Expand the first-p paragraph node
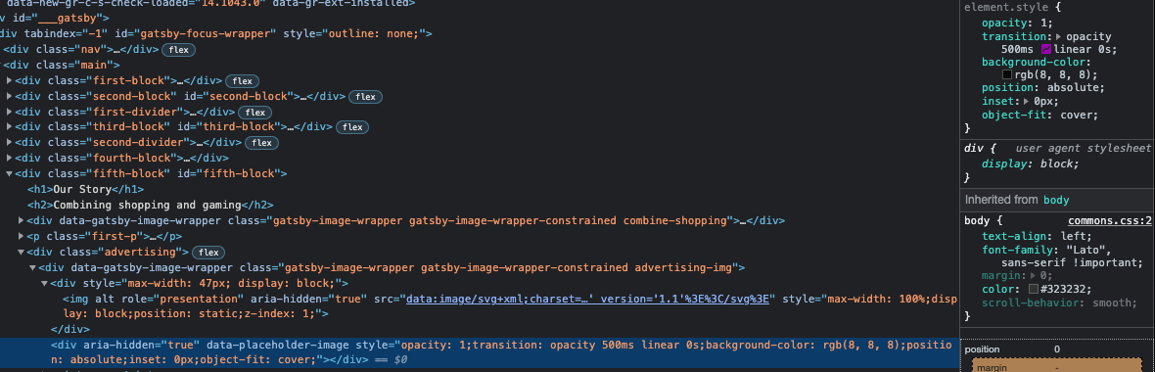This screenshot has height=372, width=1155. [x=21, y=237]
